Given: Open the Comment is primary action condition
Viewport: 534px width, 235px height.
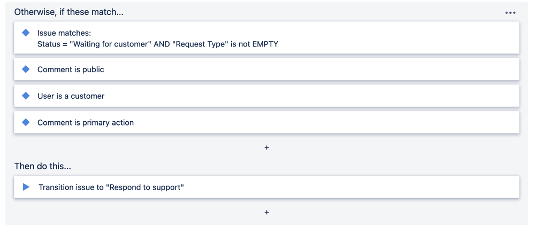Looking at the screenshot, I should [x=86, y=122].
